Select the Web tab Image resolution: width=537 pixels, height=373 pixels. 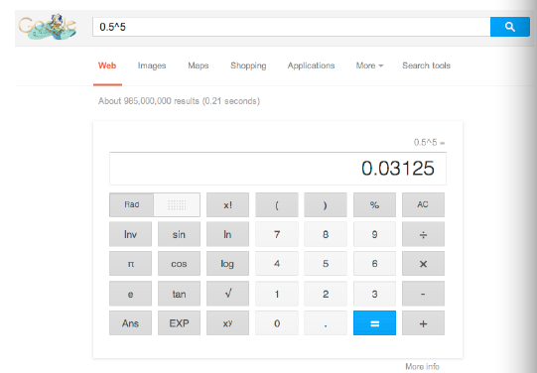point(107,65)
